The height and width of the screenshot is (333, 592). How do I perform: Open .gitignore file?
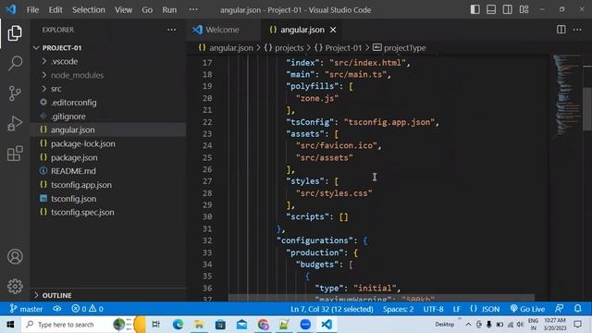108,117
